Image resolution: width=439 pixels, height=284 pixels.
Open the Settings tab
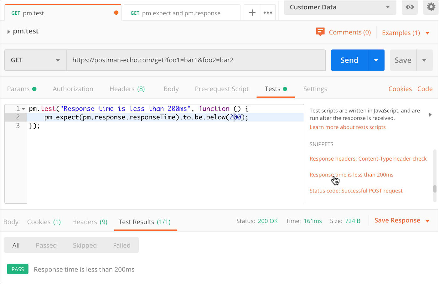pyautogui.click(x=315, y=89)
